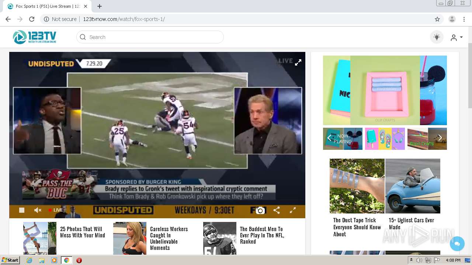Click the 123TV site logo
Viewport: 472px width, 265px height.
coord(34,37)
